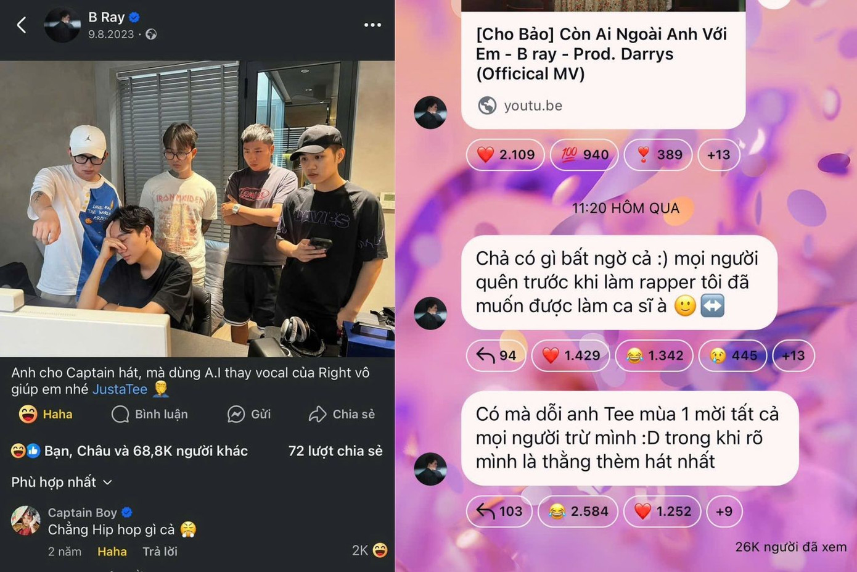
Task: Tap the Chia sẻ share arrow icon
Action: tap(317, 414)
